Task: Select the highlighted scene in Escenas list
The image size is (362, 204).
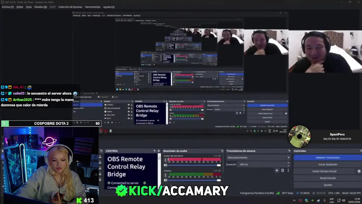Action: [87, 105]
